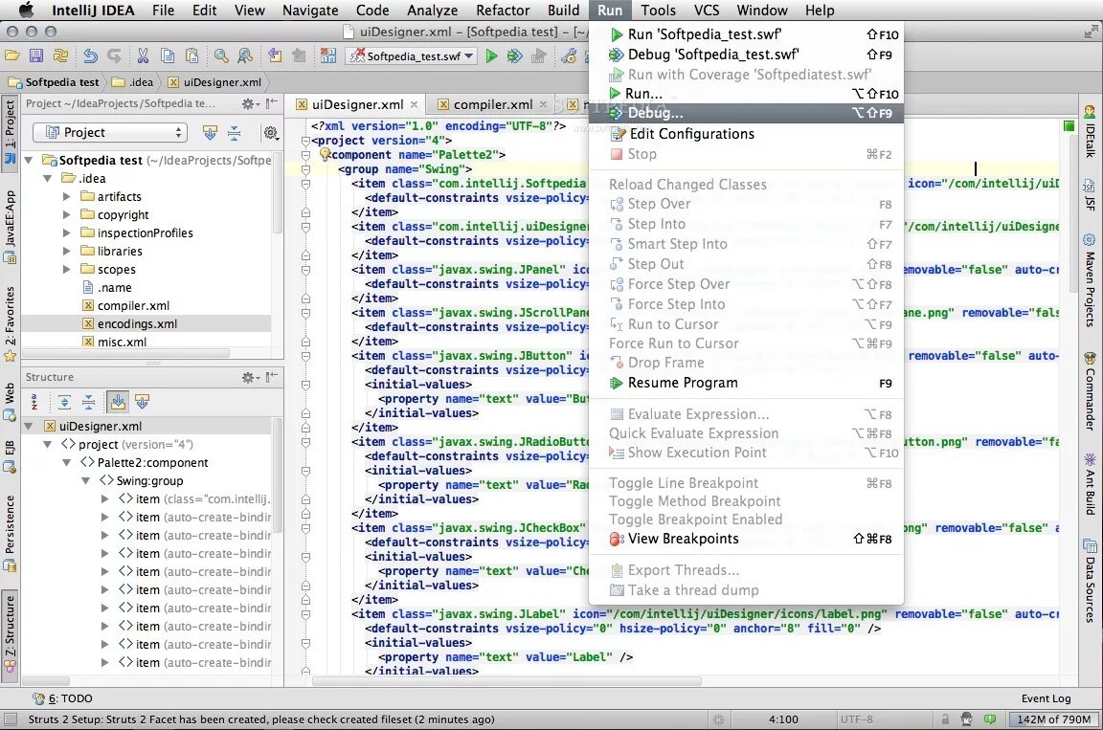Collapse the Softpedia test root node
The image size is (1103, 730).
(29, 160)
